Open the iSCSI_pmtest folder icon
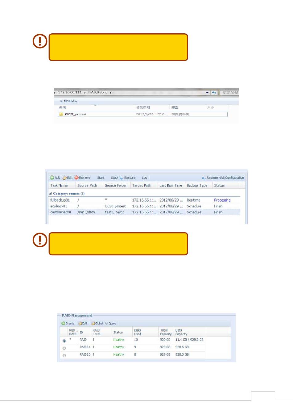This screenshot has width=293, height=415. 61,114
